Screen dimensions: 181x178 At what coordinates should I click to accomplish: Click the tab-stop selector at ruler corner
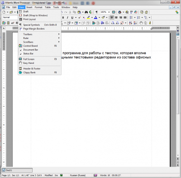4,28
